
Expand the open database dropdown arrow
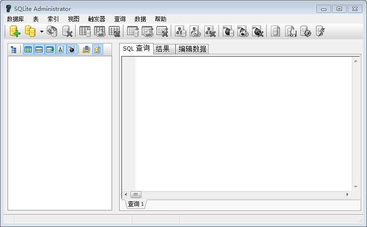point(42,31)
